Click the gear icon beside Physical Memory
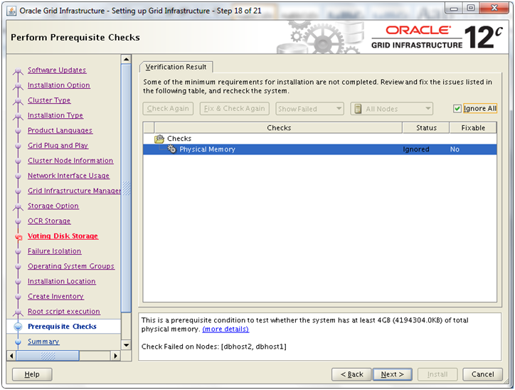515x390 pixels. pyautogui.click(x=171, y=149)
